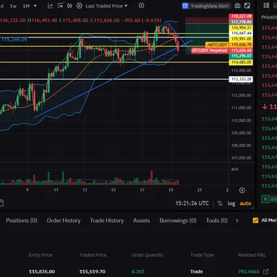This screenshot has width=277, height=277.
Task: Click the Trade value in Trade Type column
Action: click(x=197, y=271)
